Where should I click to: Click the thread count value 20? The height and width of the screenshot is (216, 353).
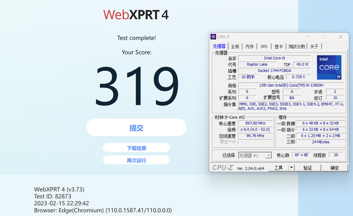[x=336, y=155]
